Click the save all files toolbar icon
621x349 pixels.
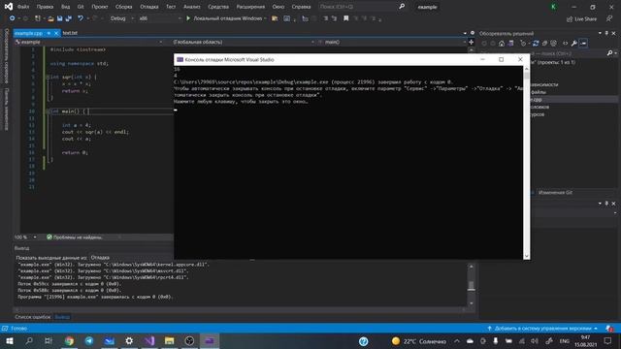tap(69, 18)
